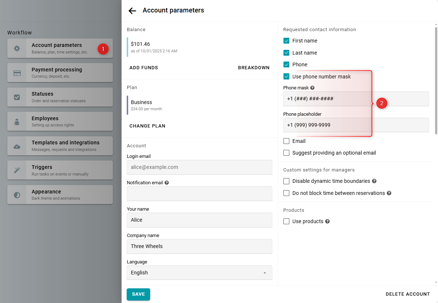Click the Company name input field

point(199,246)
